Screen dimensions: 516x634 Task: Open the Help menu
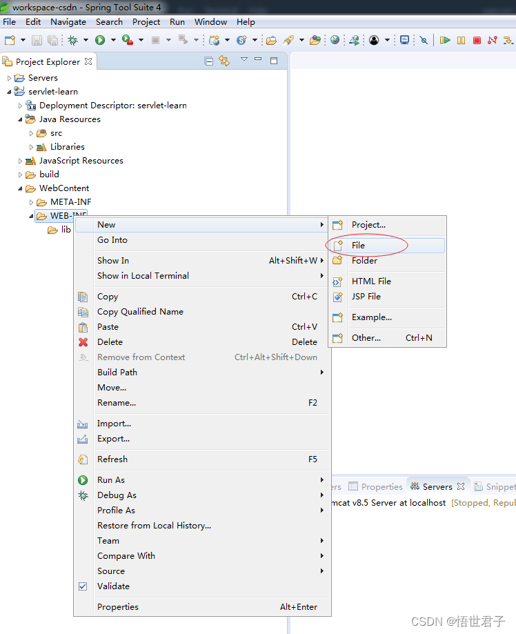pos(246,22)
